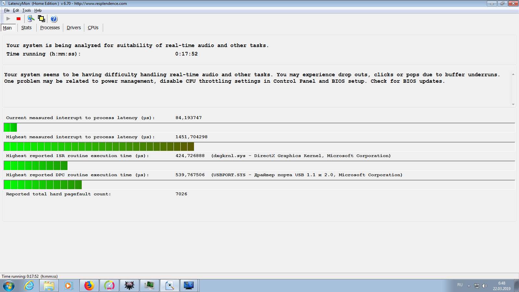Click the status bar Time running text
This screenshot has width=519, height=292.
tap(30, 276)
